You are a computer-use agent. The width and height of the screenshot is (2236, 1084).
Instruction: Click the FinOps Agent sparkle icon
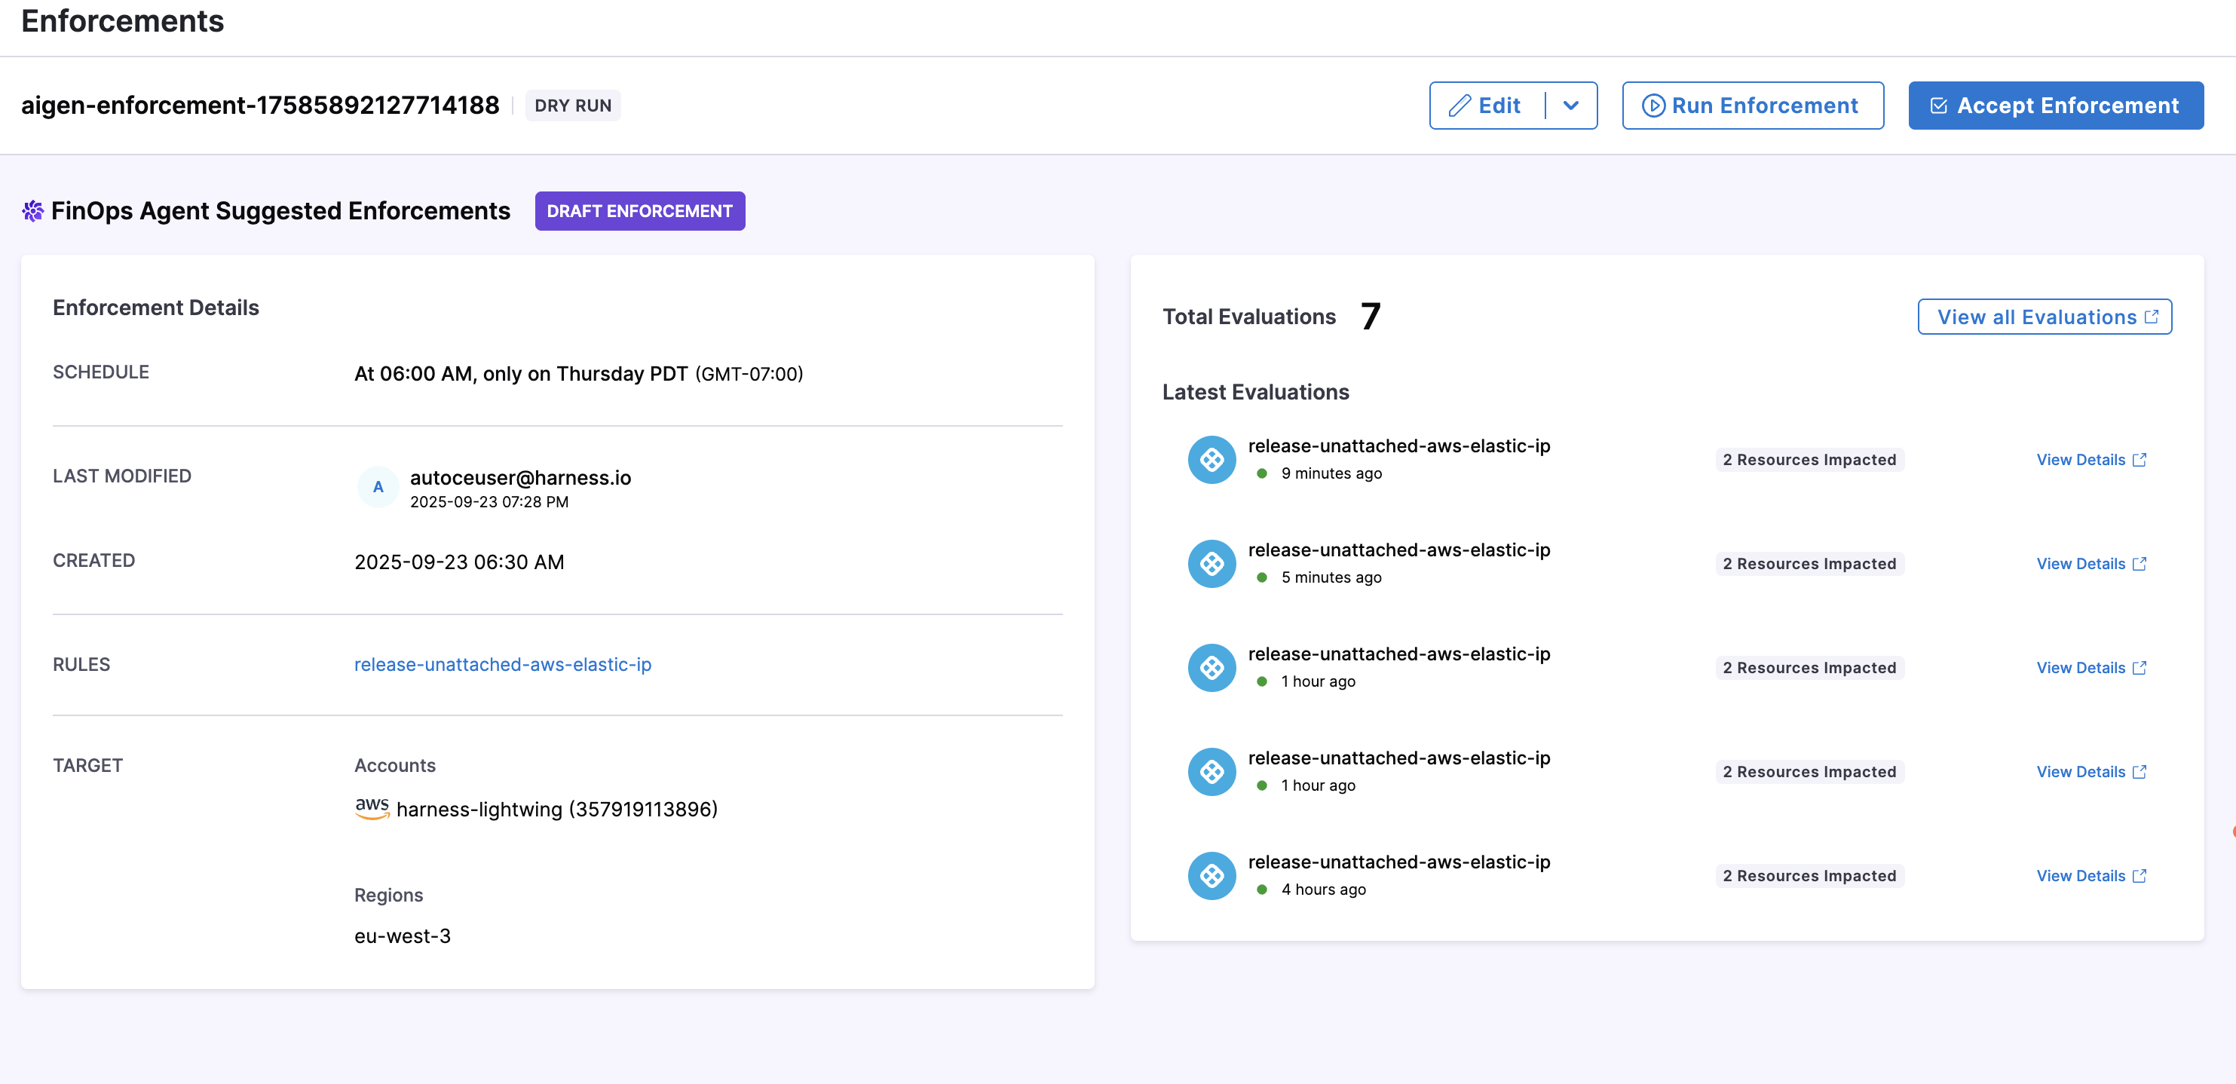click(x=32, y=211)
